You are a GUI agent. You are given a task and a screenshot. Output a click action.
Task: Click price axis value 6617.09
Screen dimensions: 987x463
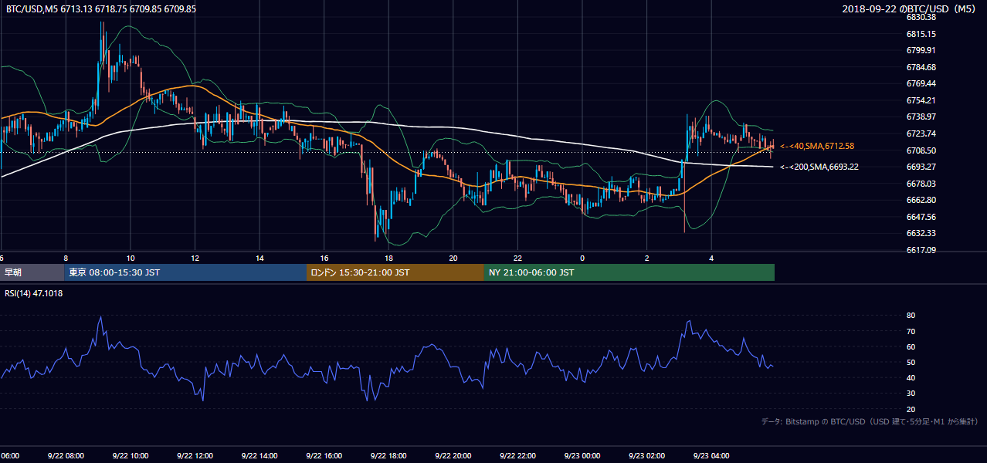[x=921, y=250]
